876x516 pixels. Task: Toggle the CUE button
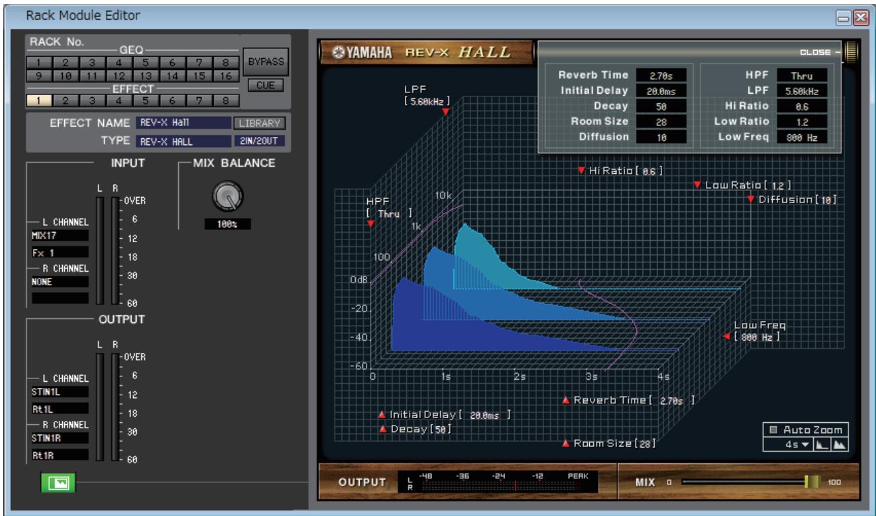coord(266,86)
